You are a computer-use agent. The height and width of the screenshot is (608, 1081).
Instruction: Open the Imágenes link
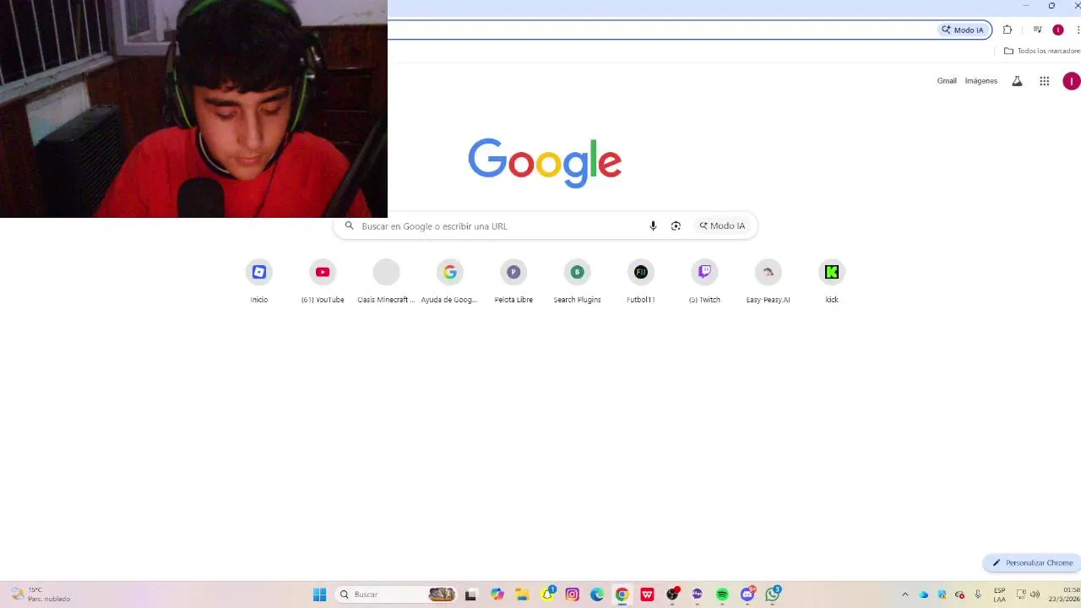click(x=981, y=81)
